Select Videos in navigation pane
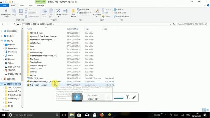210x118 pixels. click(11, 63)
